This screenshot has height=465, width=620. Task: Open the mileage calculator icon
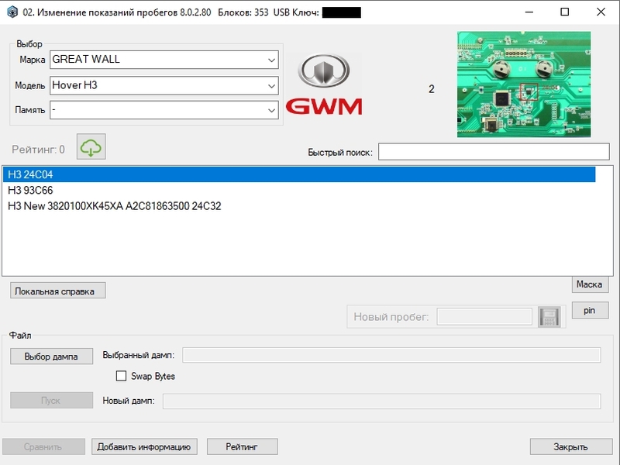point(549,317)
